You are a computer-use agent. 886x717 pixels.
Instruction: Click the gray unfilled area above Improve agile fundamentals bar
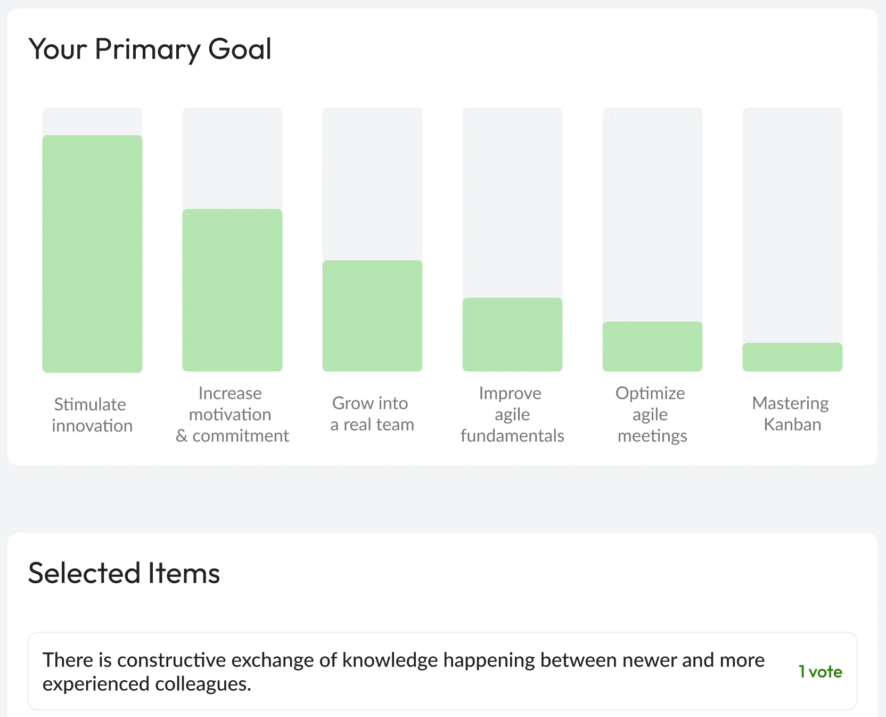[x=512, y=202]
